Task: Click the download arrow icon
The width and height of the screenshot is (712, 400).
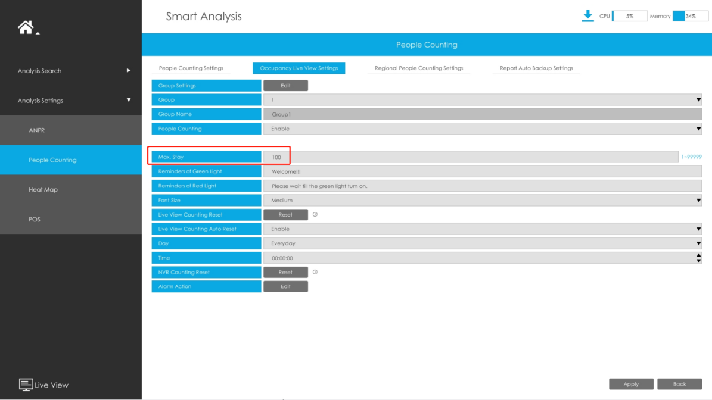Action: 587,16
